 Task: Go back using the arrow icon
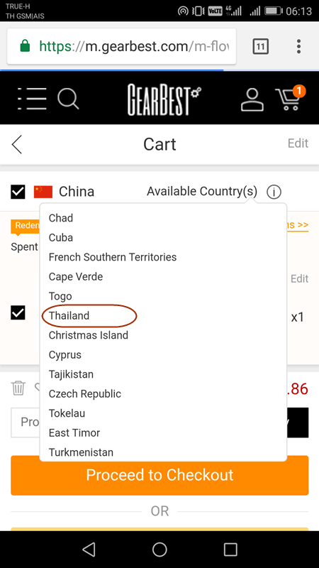(x=16, y=144)
